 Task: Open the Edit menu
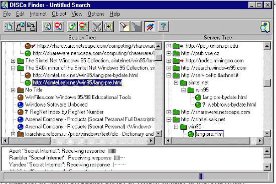(x=20, y=14)
